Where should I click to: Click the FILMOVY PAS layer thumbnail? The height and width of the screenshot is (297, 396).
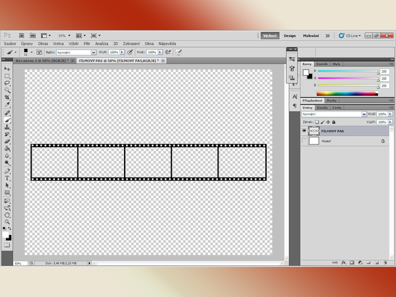pyautogui.click(x=314, y=131)
